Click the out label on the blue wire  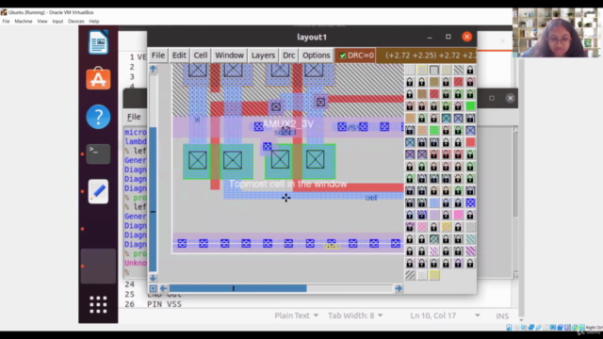tap(371, 198)
